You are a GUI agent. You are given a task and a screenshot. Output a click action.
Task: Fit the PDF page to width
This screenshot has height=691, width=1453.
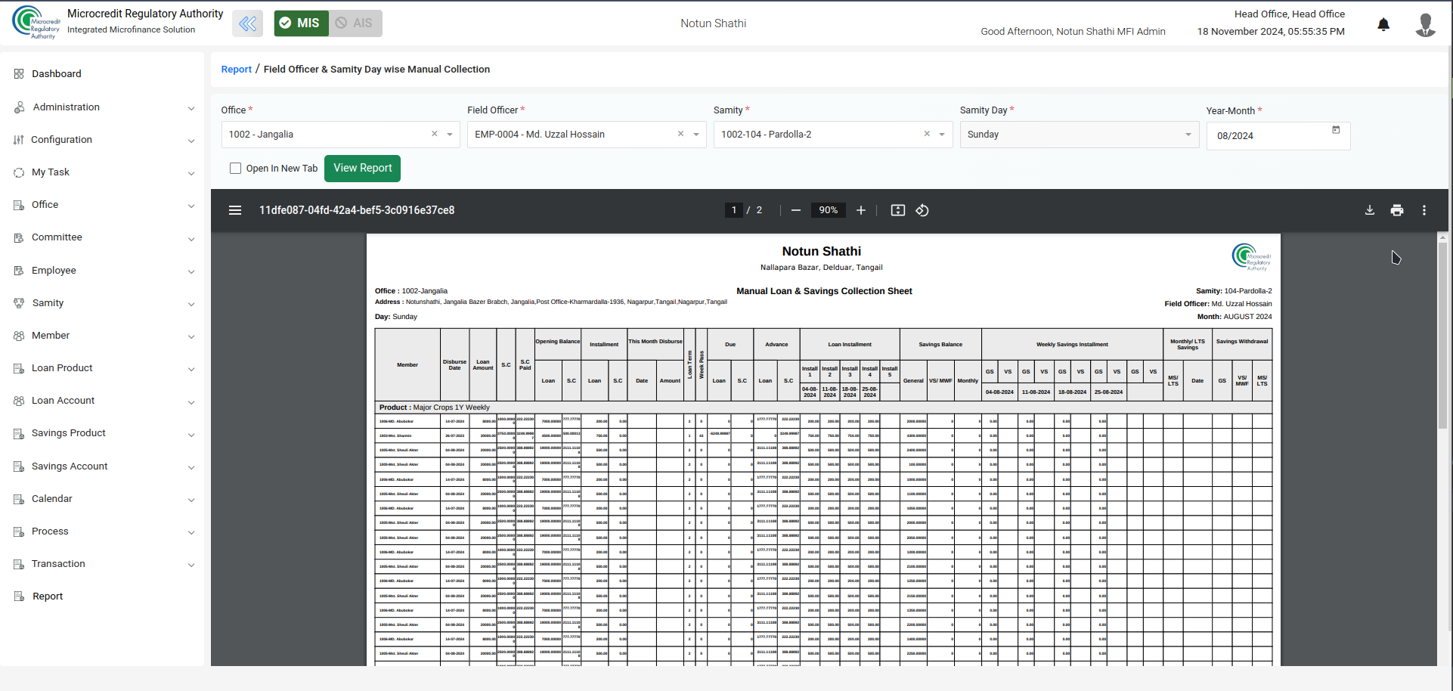(x=898, y=210)
